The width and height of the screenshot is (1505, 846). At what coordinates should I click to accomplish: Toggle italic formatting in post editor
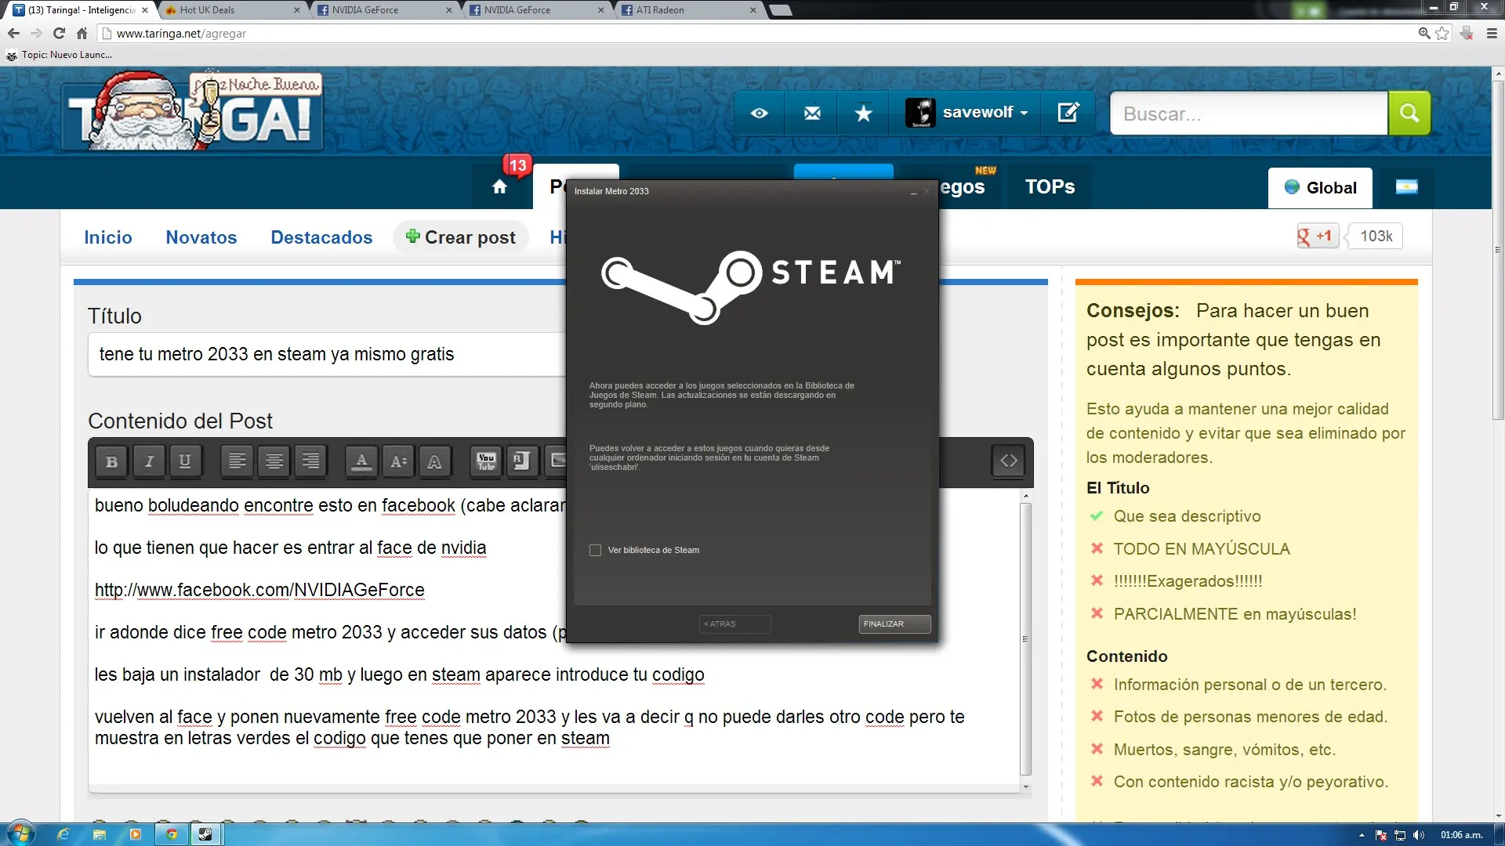pyautogui.click(x=148, y=461)
